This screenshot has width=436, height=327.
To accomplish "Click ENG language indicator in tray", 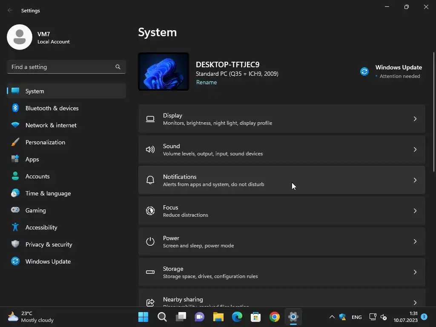I will pos(356,317).
